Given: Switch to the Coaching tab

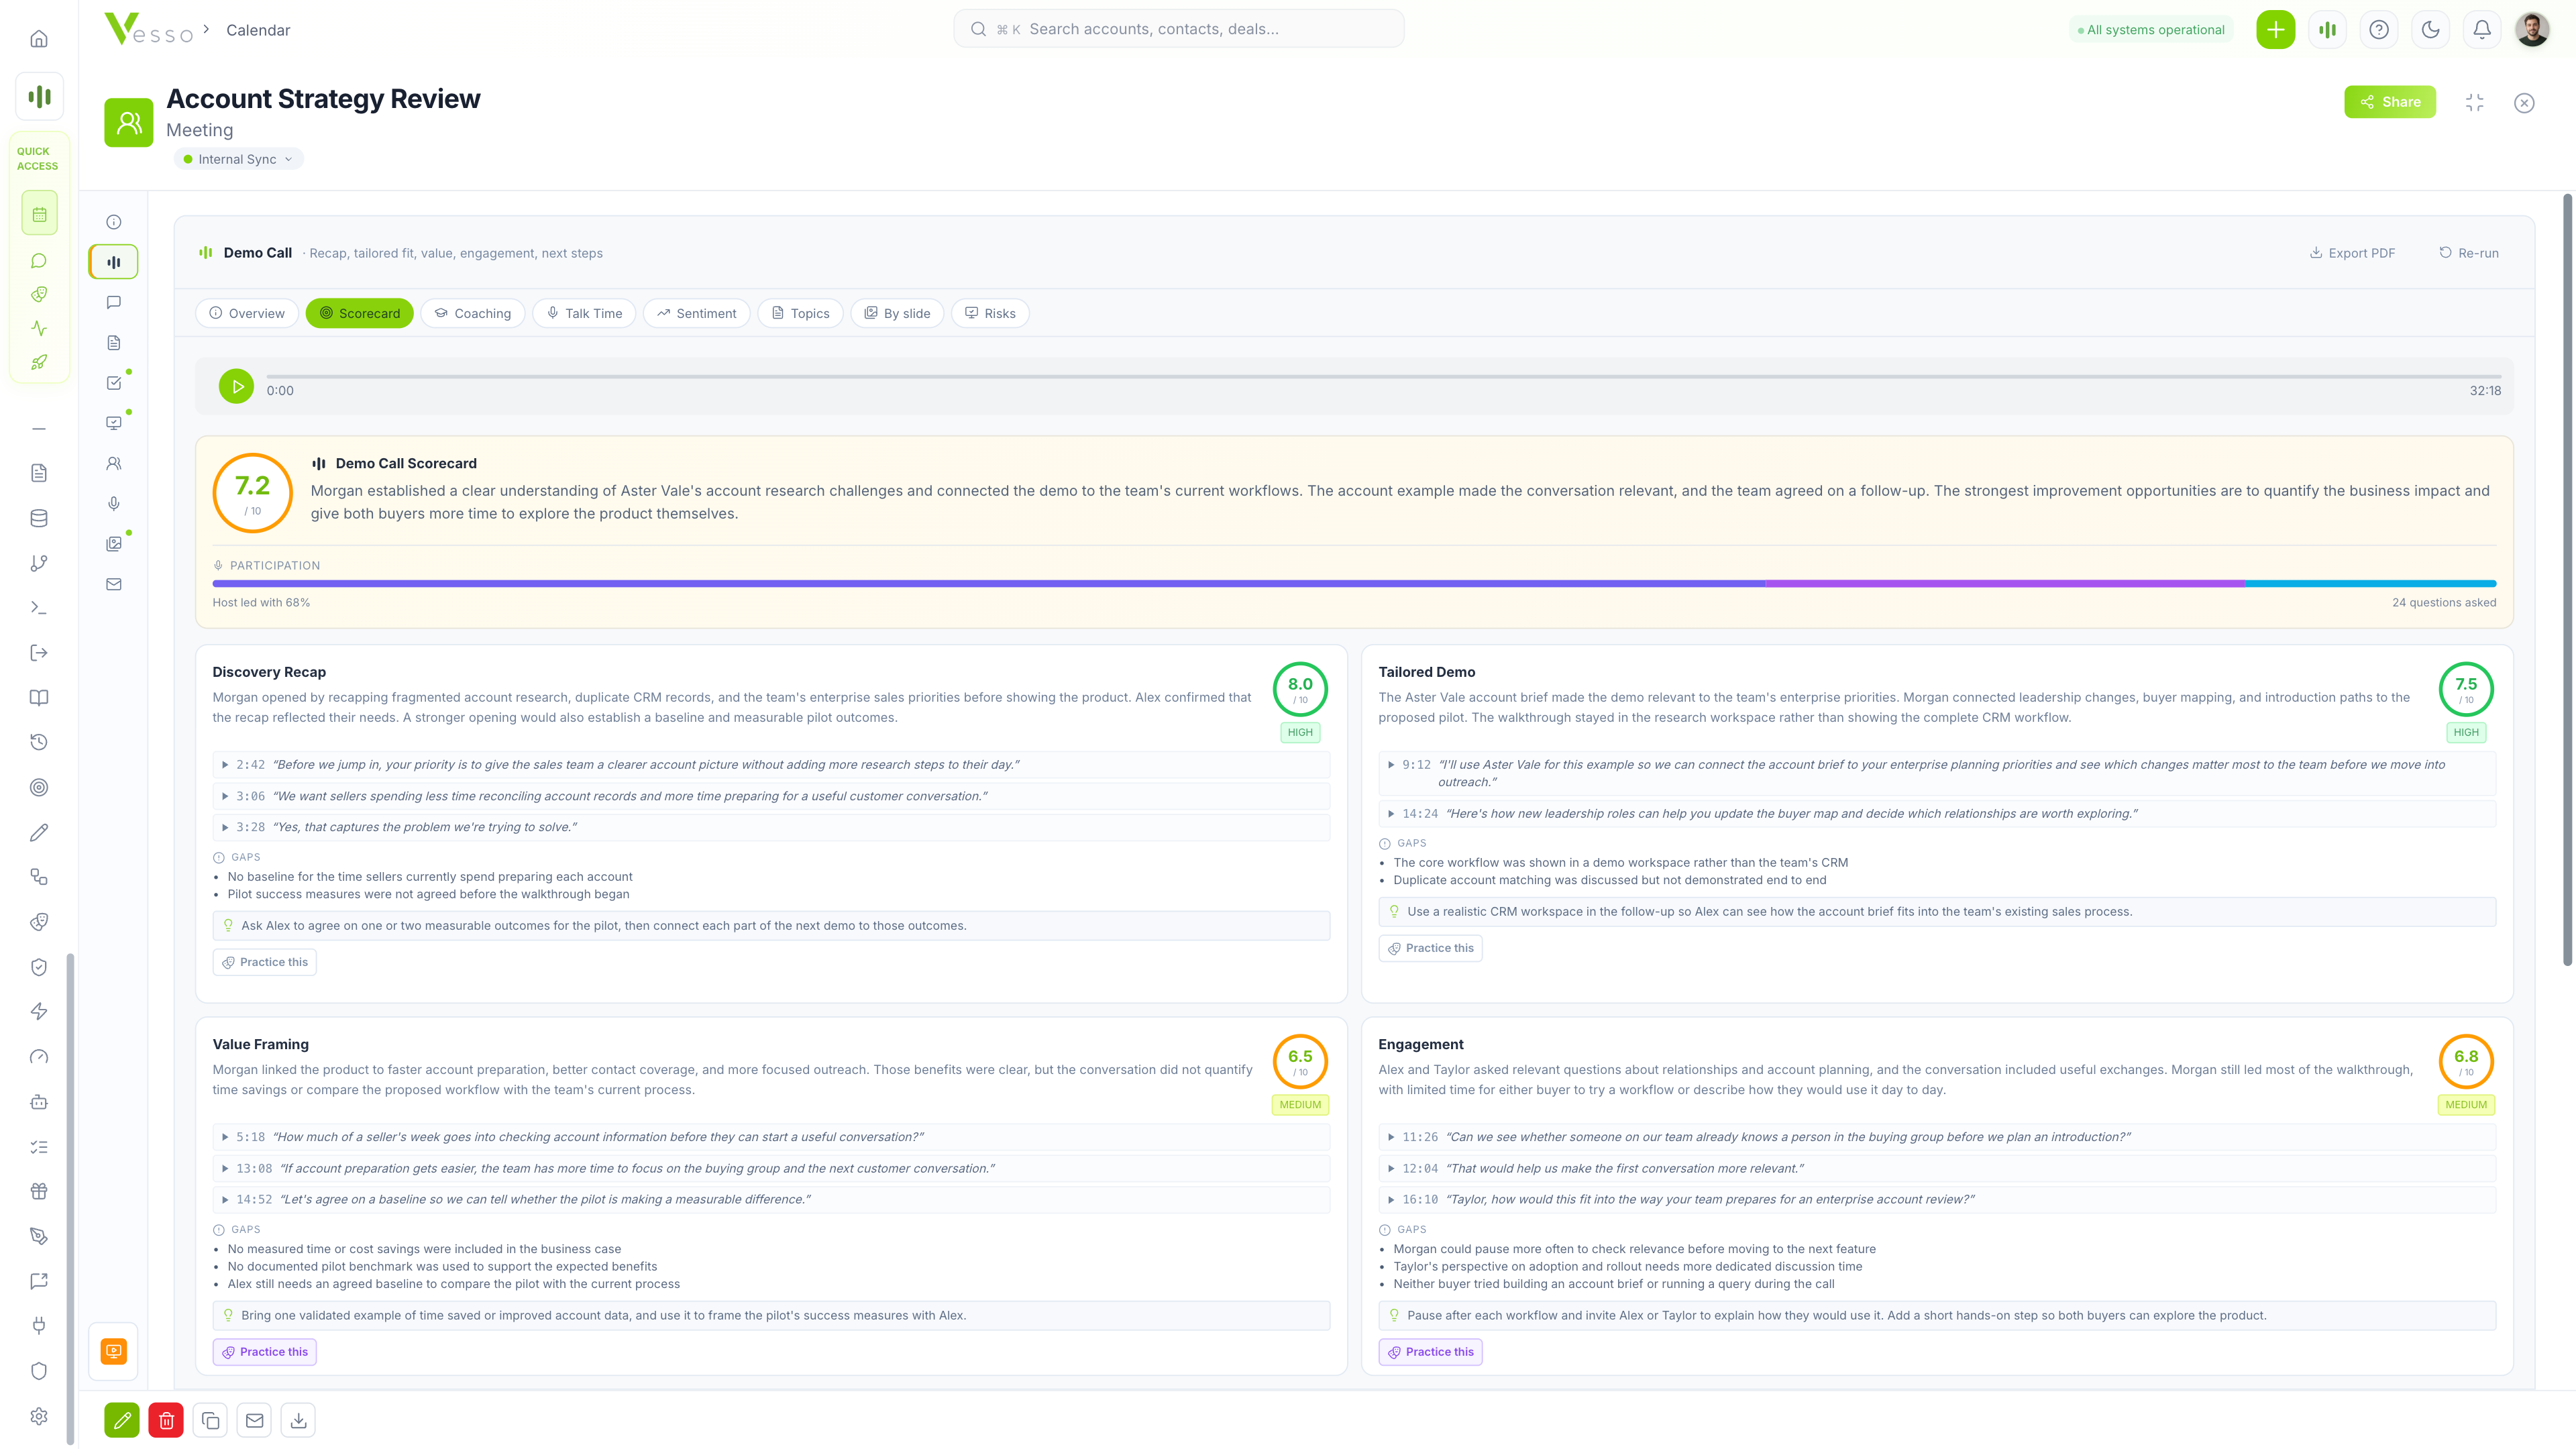Looking at the screenshot, I should click(x=472, y=313).
